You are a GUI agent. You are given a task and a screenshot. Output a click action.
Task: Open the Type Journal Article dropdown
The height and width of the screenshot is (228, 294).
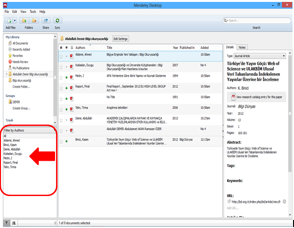click(260, 56)
